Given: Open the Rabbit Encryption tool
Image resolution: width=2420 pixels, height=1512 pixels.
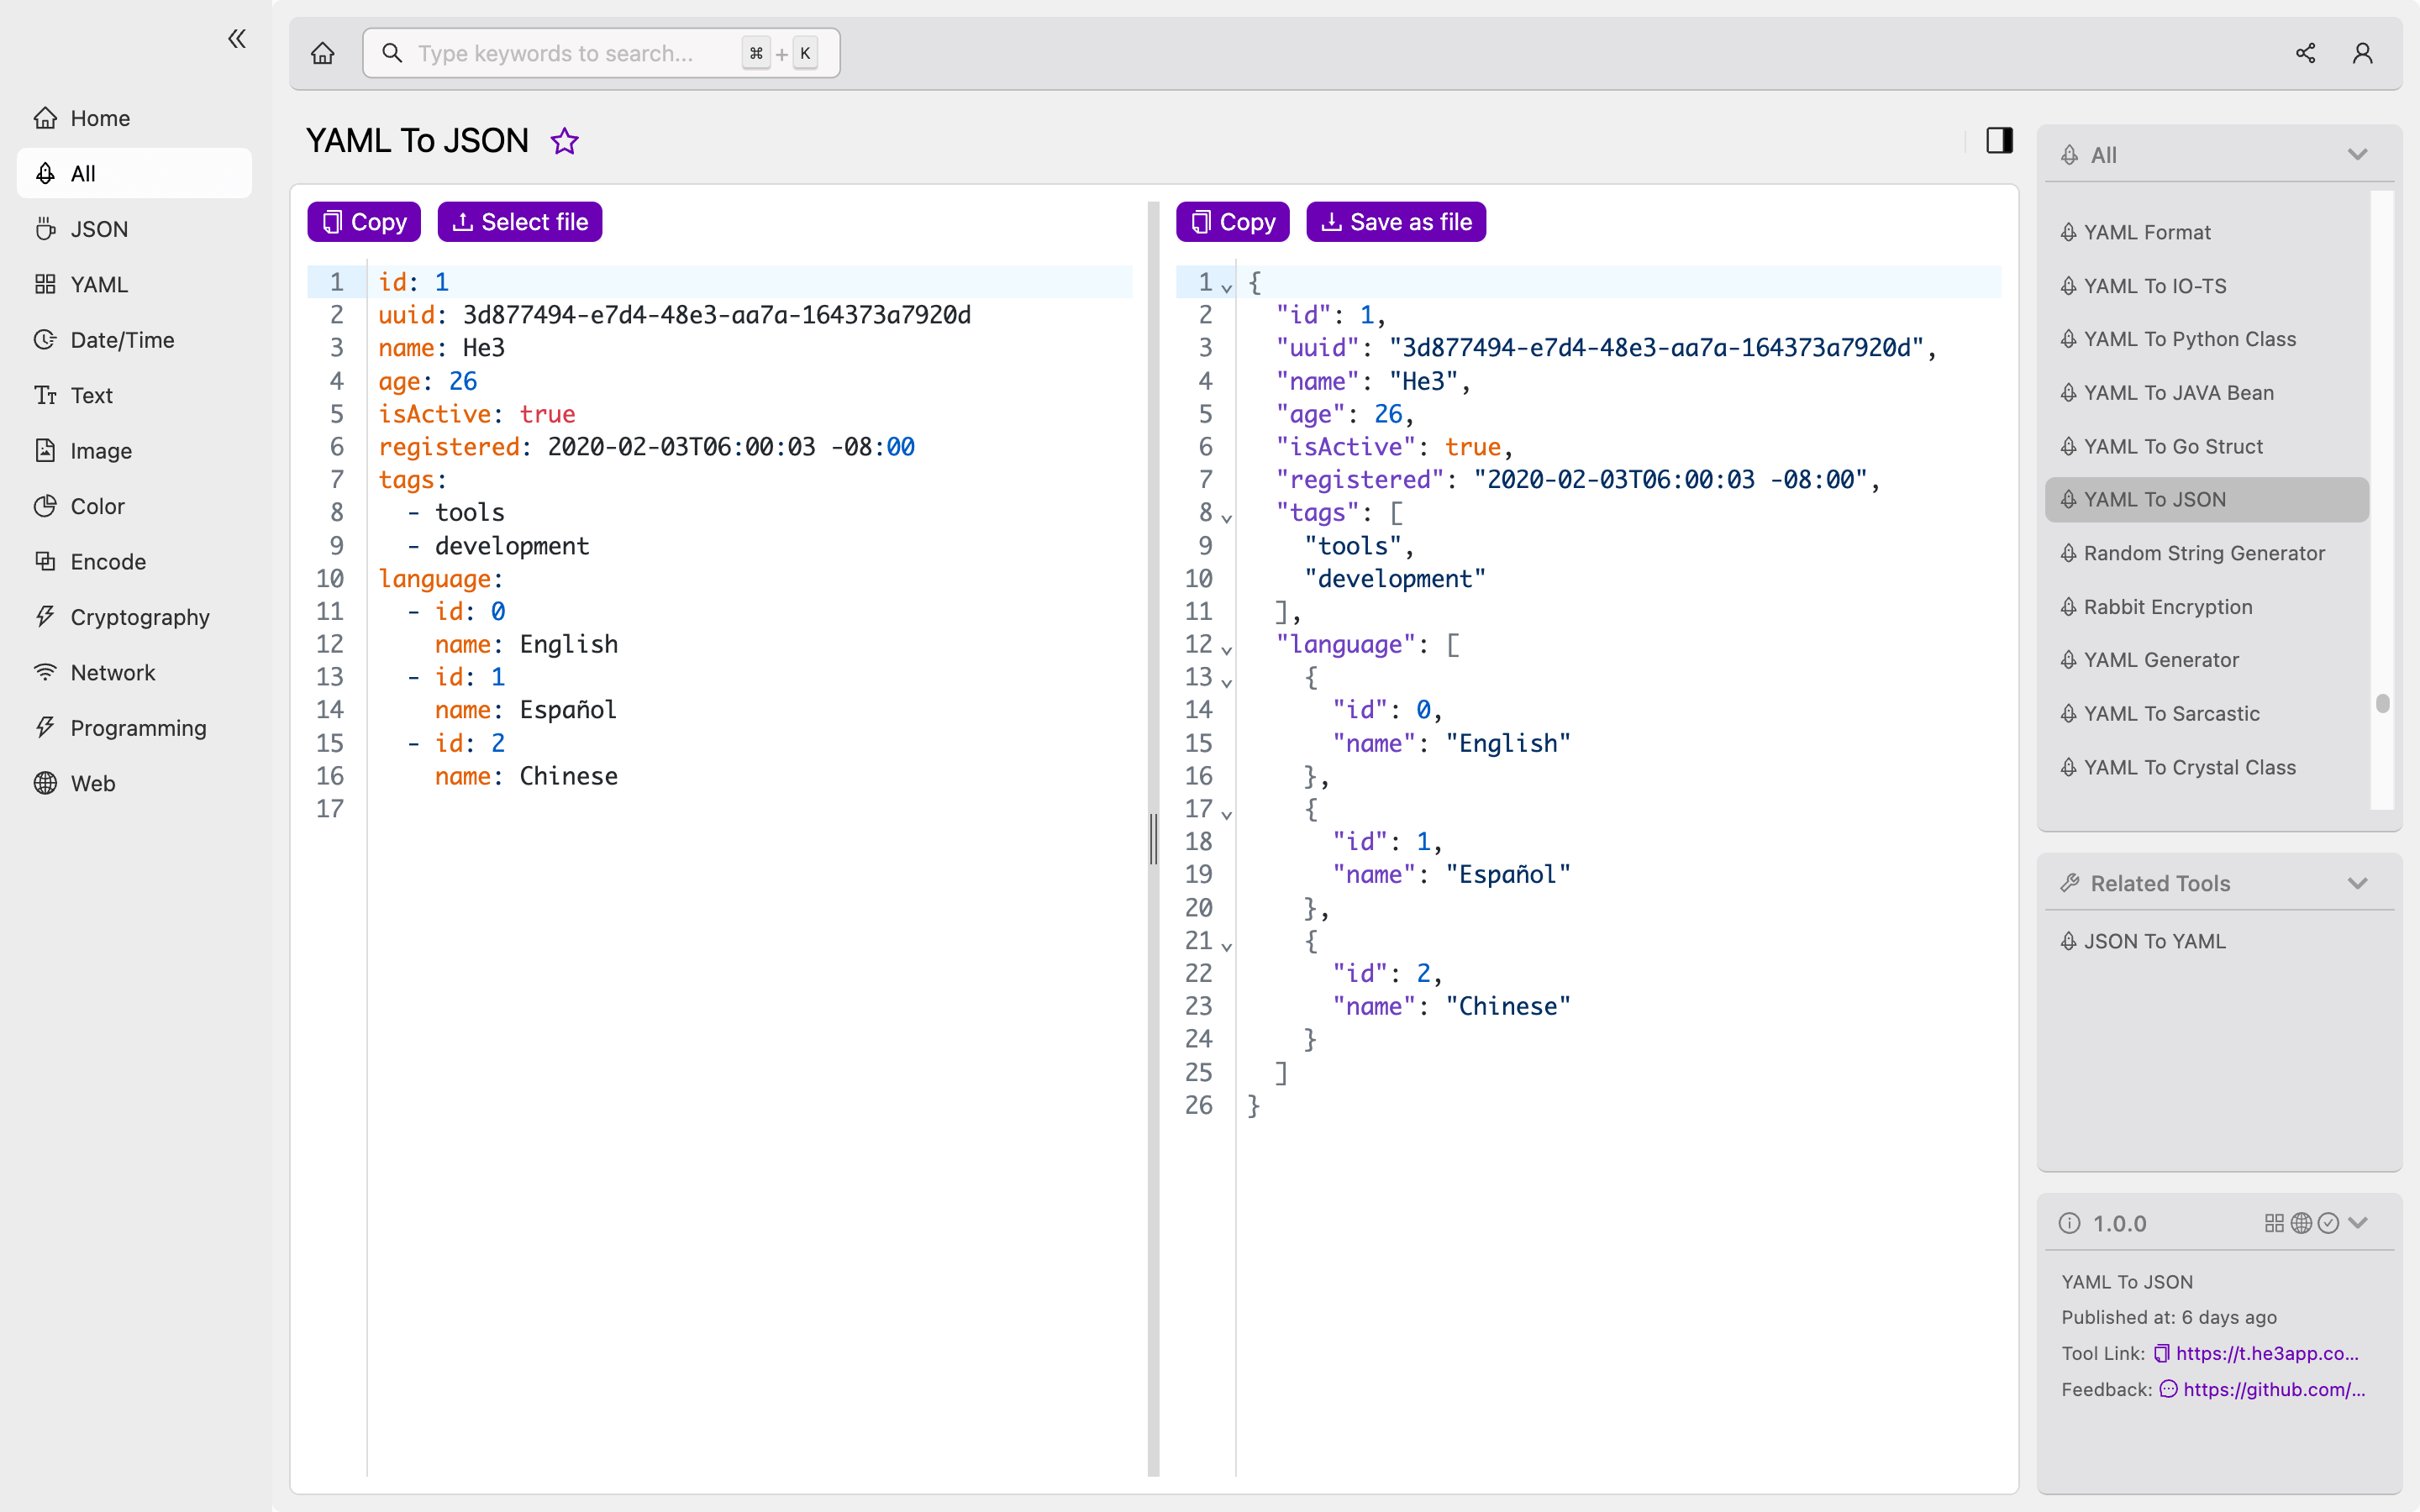Looking at the screenshot, I should (x=2167, y=606).
